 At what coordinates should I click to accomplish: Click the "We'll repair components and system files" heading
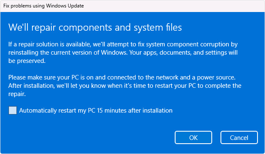(95, 27)
